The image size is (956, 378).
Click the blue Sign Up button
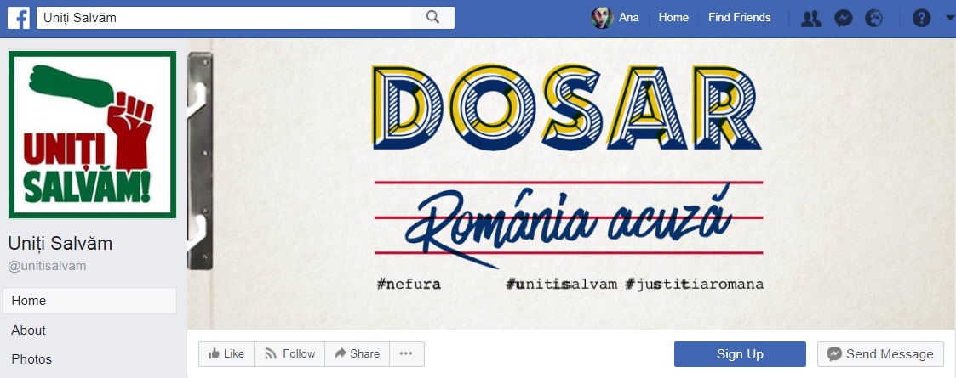click(x=740, y=354)
